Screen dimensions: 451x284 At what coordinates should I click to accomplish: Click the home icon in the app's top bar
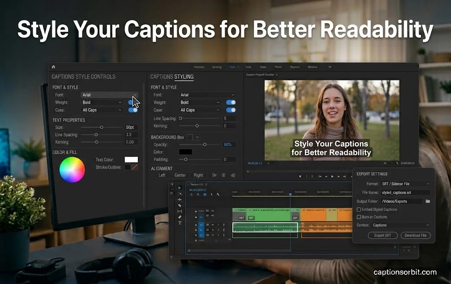53,67
